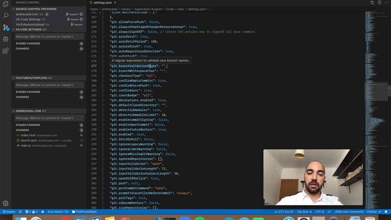Change JSON with Comments language mode

coord(349,212)
